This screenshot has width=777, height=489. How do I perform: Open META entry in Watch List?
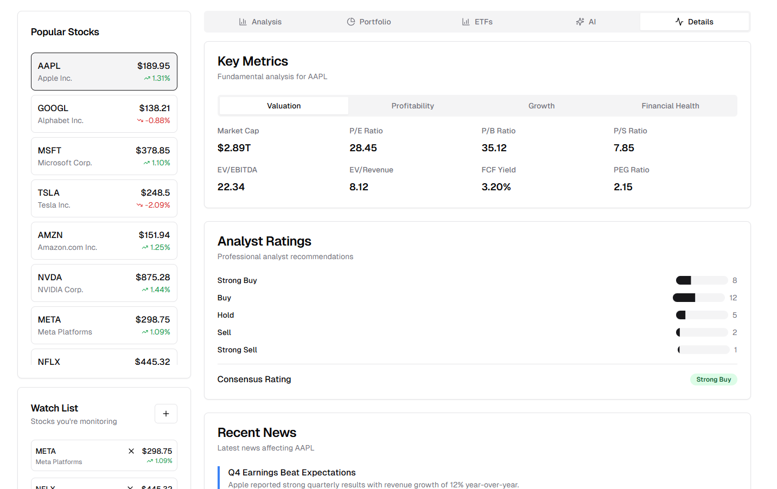coord(104,455)
